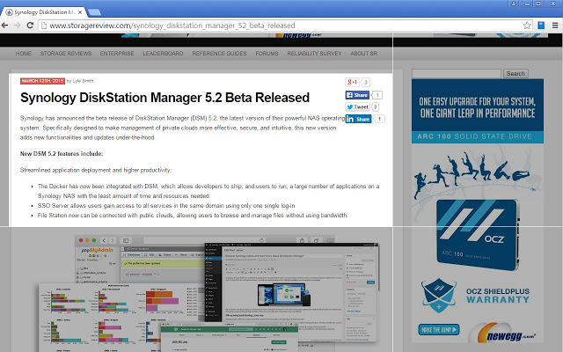Screen dimensions: 563x352
Task: Open the Chrome hamburger menu
Action: coord(553,26)
